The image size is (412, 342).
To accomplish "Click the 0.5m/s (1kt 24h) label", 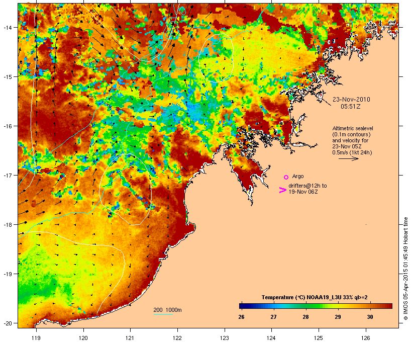I will point(352,152).
